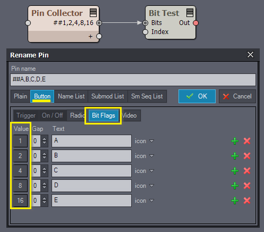264x232 pixels.
Task: Expand the icon dropdown for row E
Action: pyautogui.click(x=144, y=201)
